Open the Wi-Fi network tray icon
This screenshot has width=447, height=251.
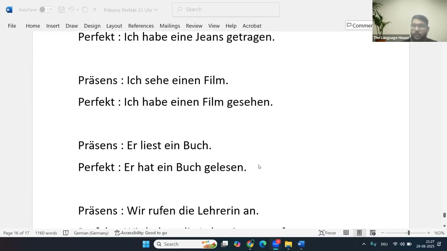(x=395, y=244)
